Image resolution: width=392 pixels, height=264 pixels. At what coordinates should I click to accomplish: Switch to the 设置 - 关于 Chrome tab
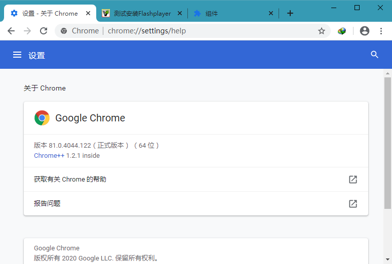[x=50, y=13]
